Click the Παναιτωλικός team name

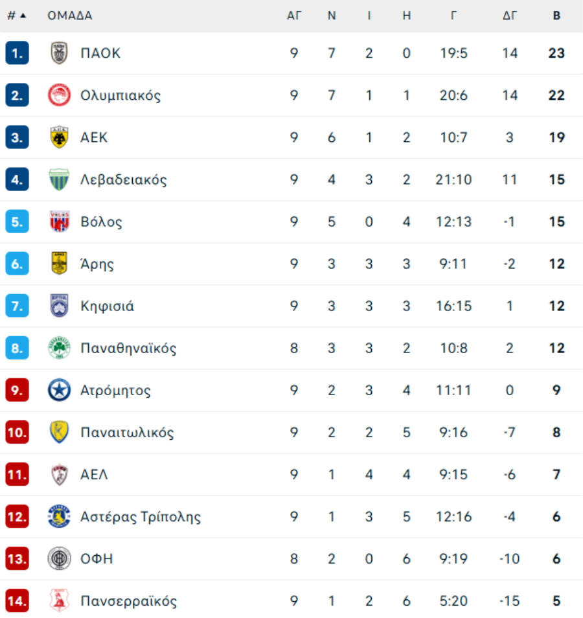click(x=127, y=432)
